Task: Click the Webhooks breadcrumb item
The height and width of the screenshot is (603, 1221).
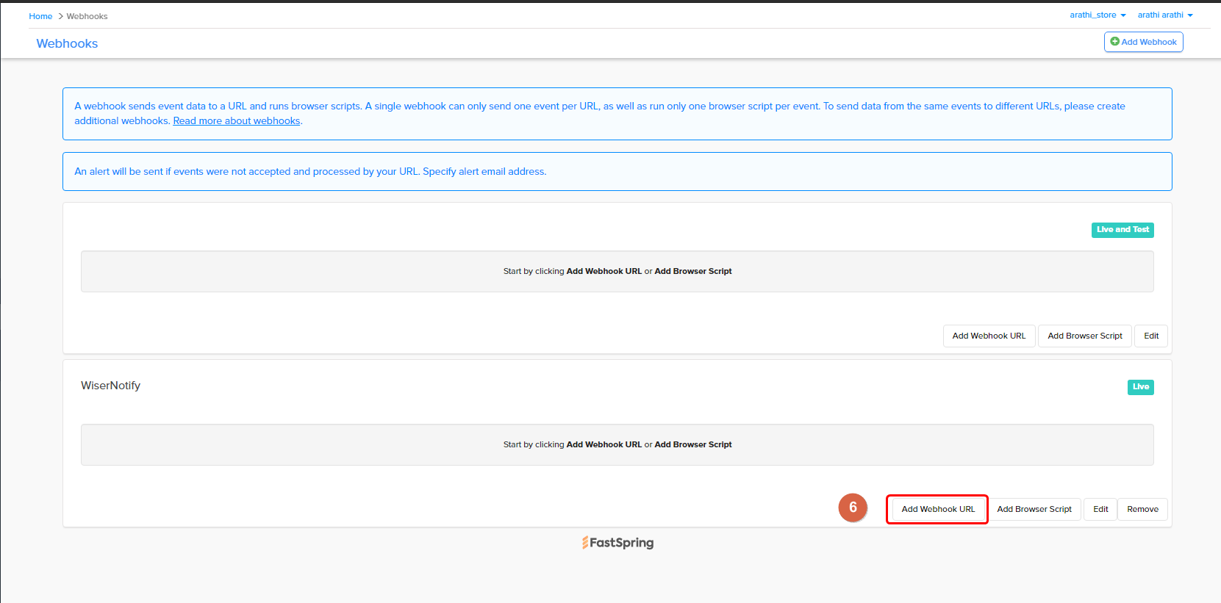Action: [87, 16]
